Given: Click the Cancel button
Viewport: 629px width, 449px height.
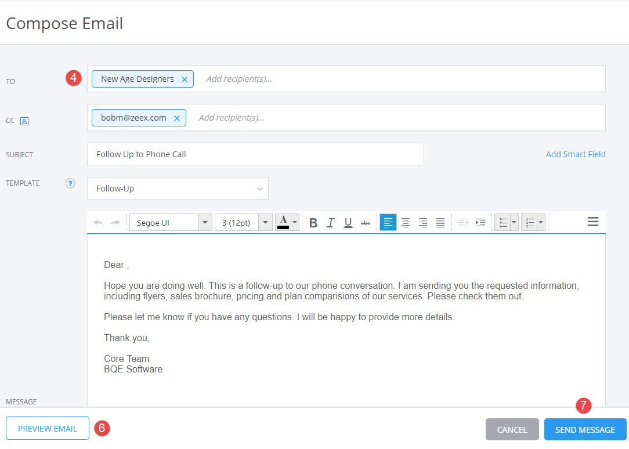Looking at the screenshot, I should click(x=512, y=430).
